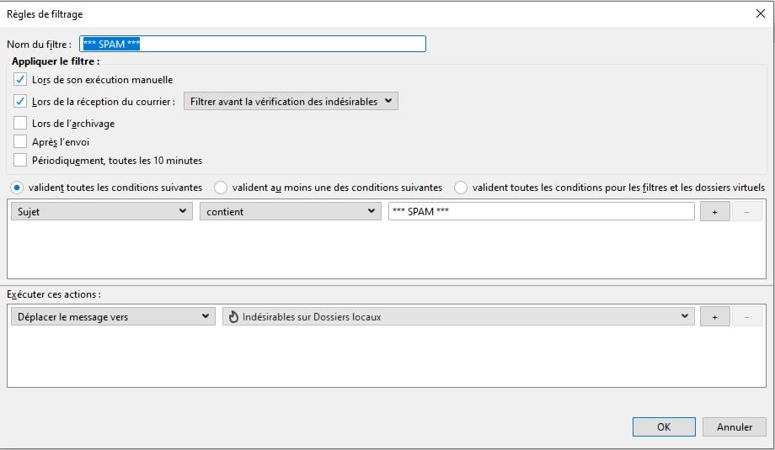Enable Périodiquement, toutes les 10 minutes
This screenshot has height=450, width=775.
click(20, 161)
